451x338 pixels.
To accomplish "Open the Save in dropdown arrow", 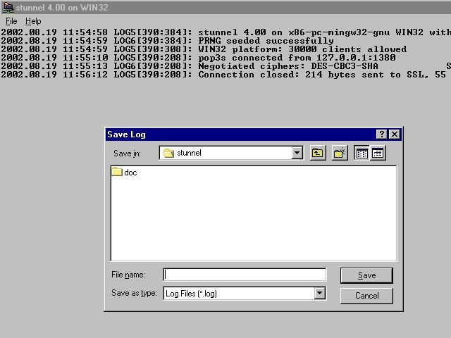I will coord(297,153).
